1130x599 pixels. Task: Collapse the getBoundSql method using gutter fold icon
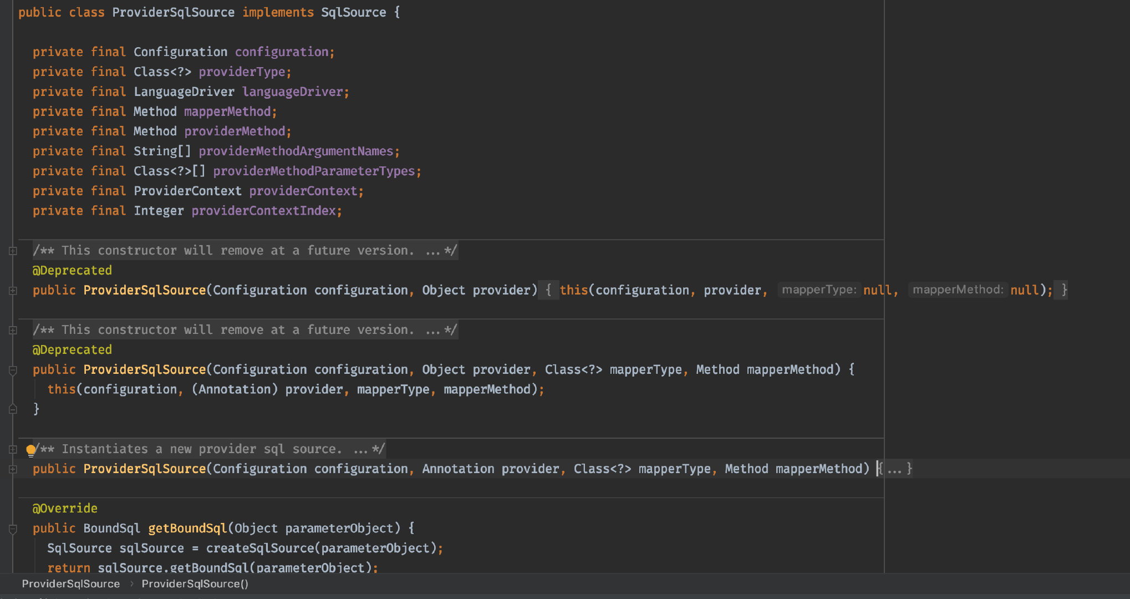coord(13,529)
